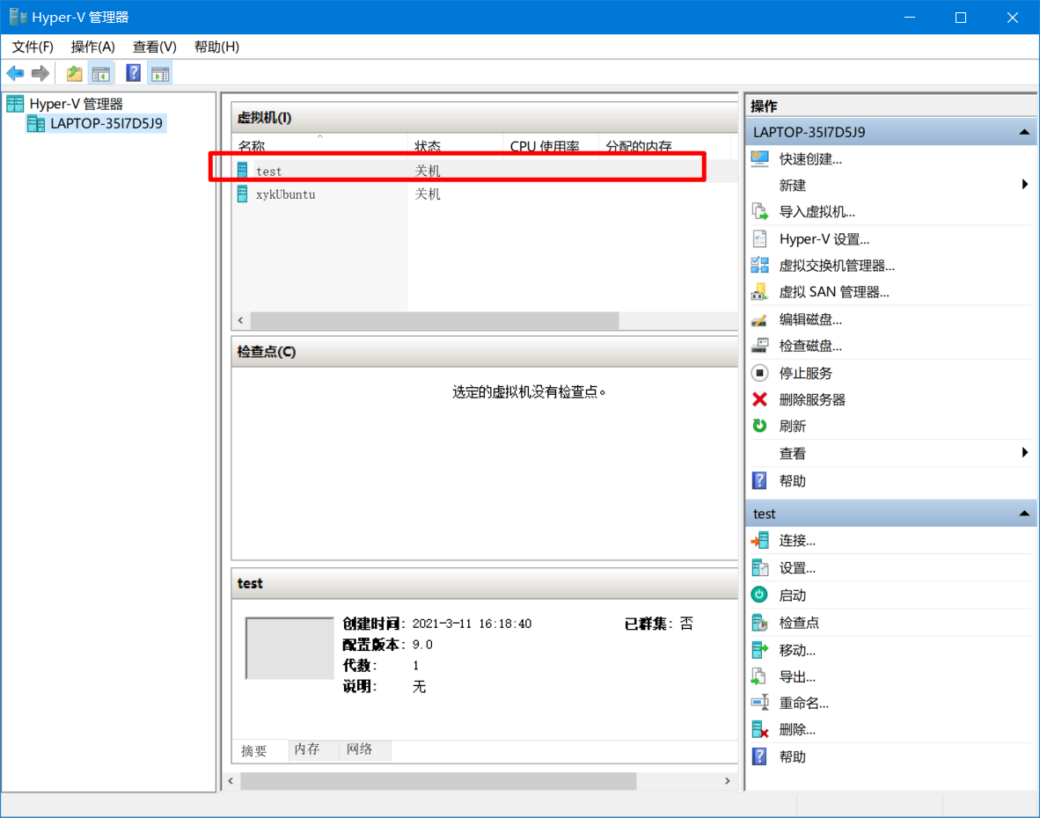Collapse the test actions section

click(x=1023, y=514)
